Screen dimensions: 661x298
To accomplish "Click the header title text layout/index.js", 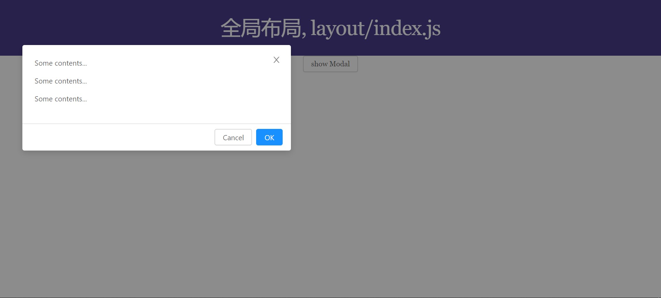I will tap(375, 28).
